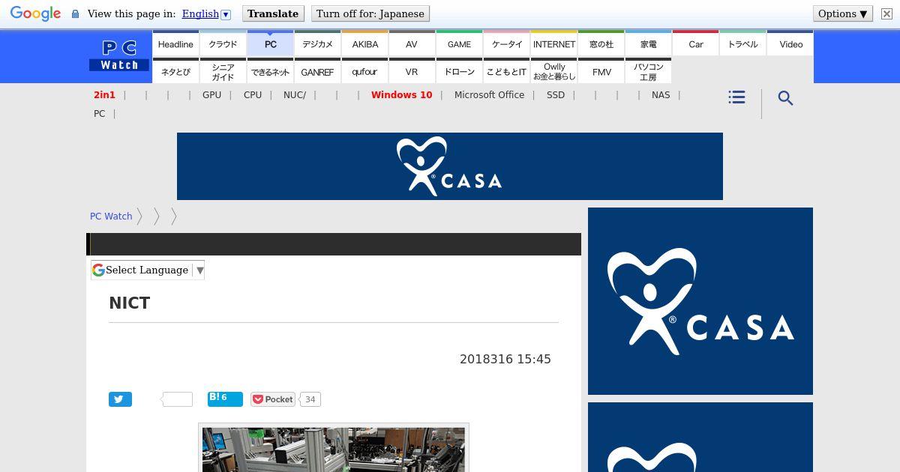Click the CPU topic link
The image size is (900, 472).
253,95
